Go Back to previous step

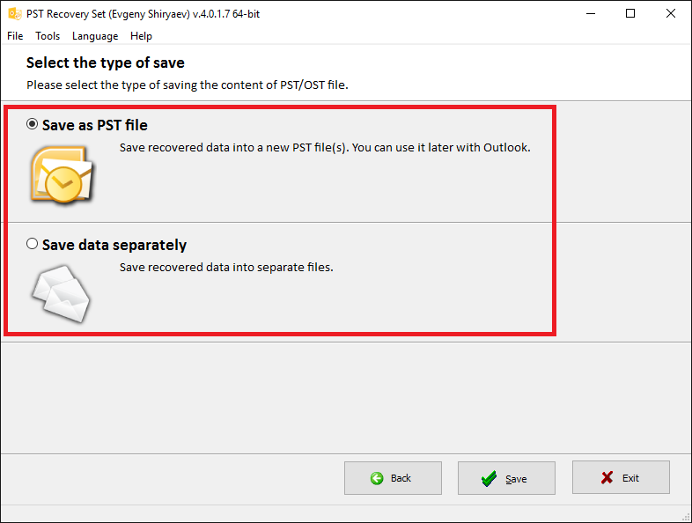[393, 478]
